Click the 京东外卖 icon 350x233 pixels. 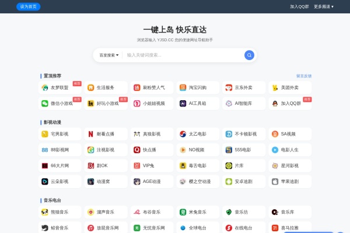click(x=229, y=87)
